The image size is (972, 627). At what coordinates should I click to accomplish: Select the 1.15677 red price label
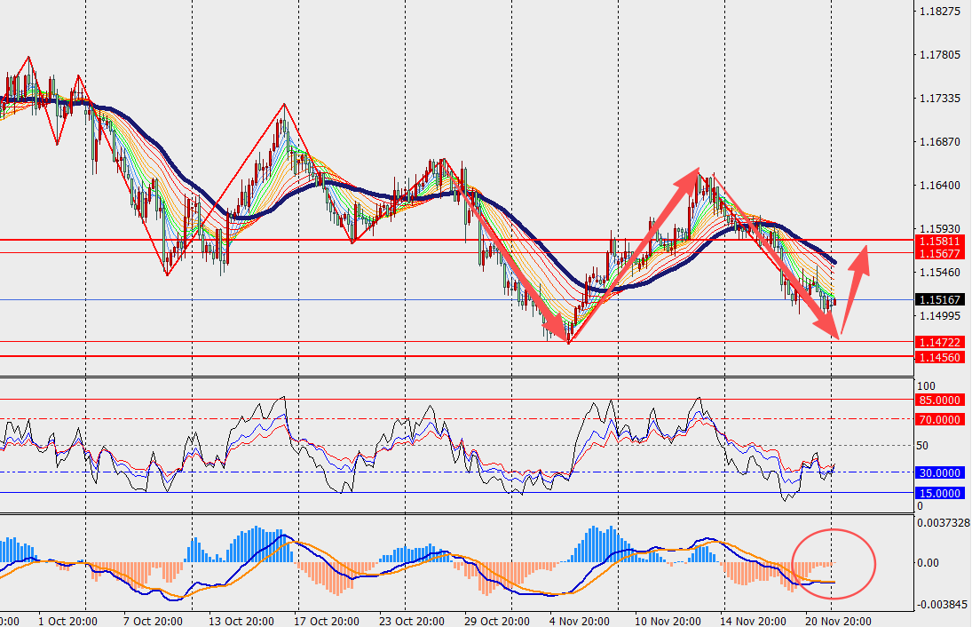pos(939,253)
